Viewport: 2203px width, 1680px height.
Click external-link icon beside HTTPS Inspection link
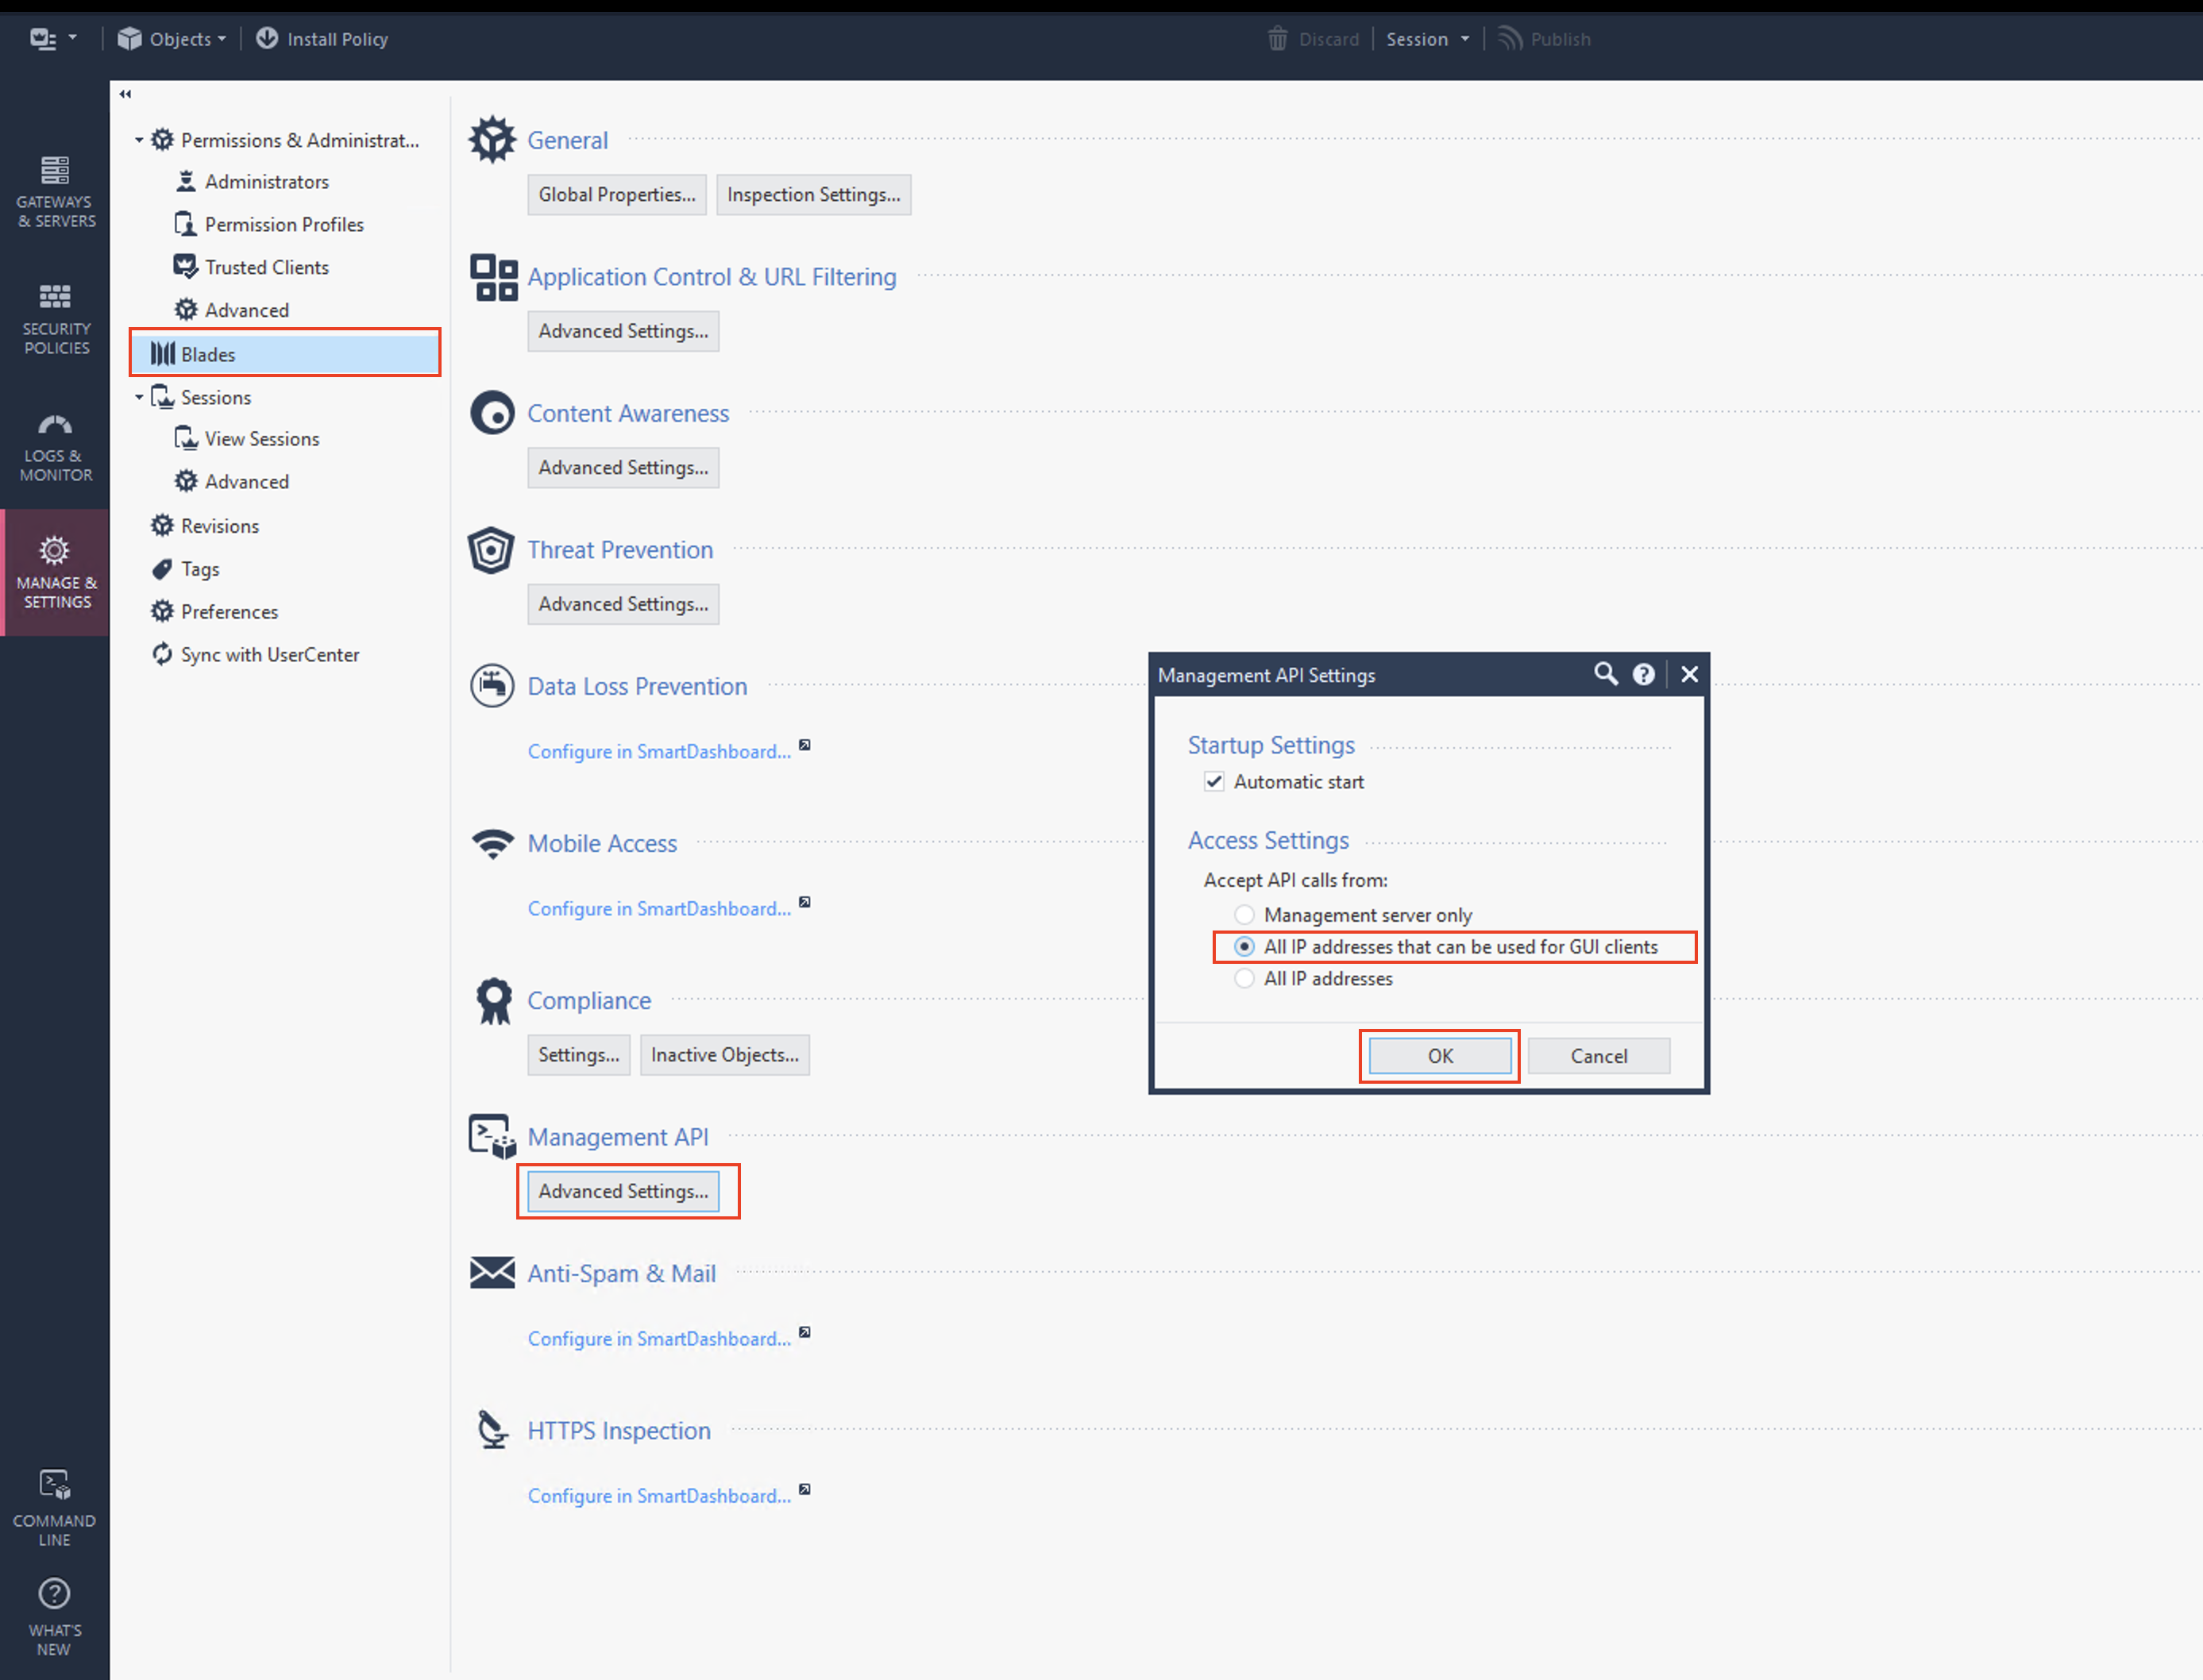tap(805, 1490)
